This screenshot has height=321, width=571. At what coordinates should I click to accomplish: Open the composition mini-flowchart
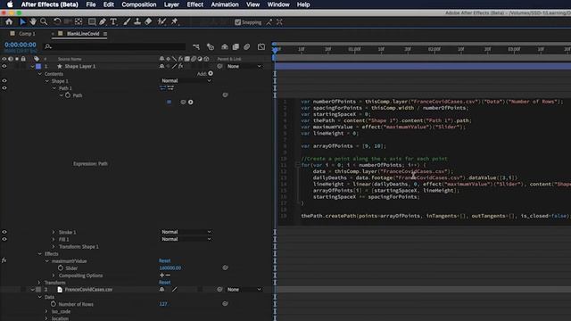coord(196,46)
